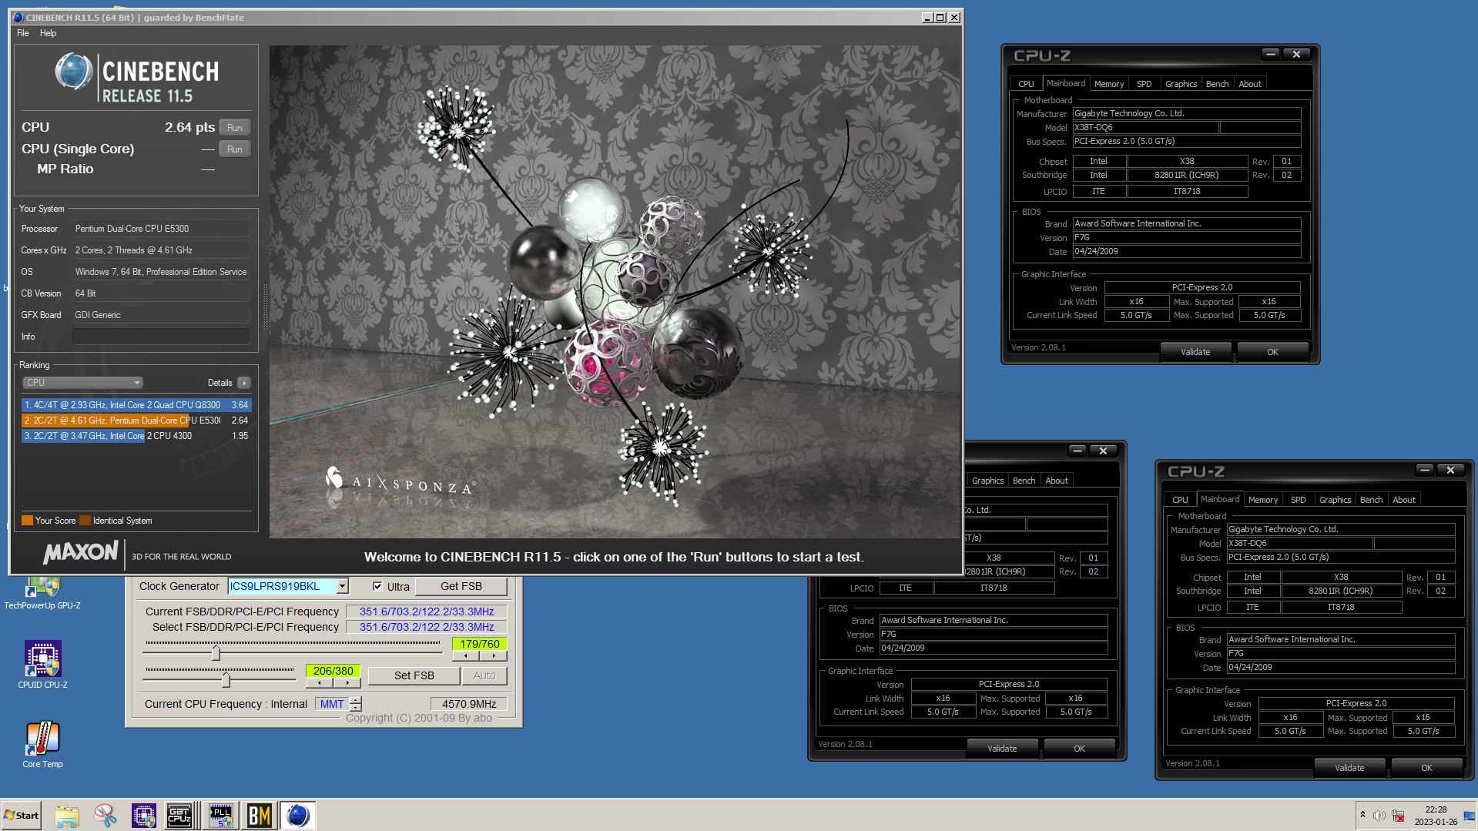Switch to CPU tab in upper CPU-Z window
This screenshot has width=1478, height=831.
[x=1026, y=84]
